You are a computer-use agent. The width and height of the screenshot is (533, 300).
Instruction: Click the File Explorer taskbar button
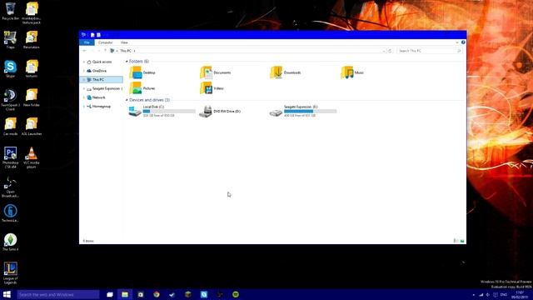click(125, 294)
